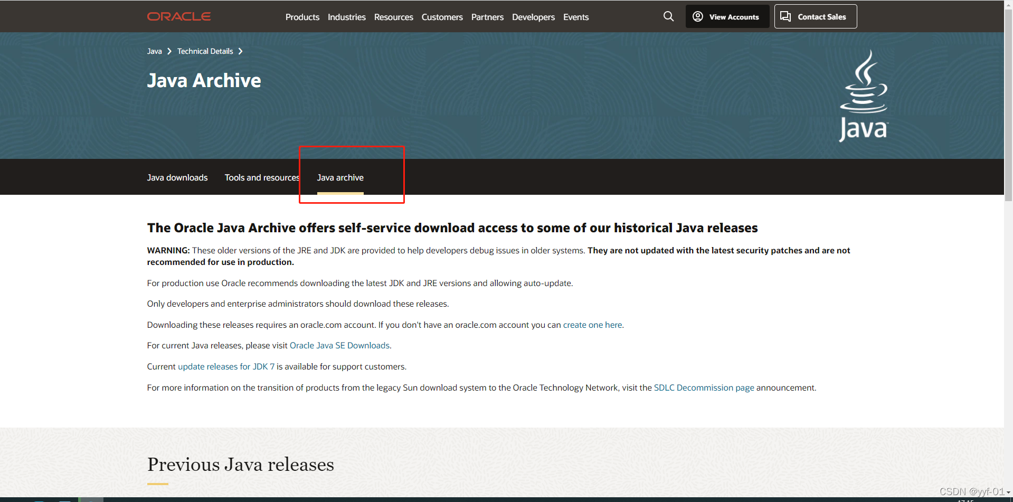Screen dimensions: 1013x502
Task: Follow the 'create one here' link
Action: 592,325
